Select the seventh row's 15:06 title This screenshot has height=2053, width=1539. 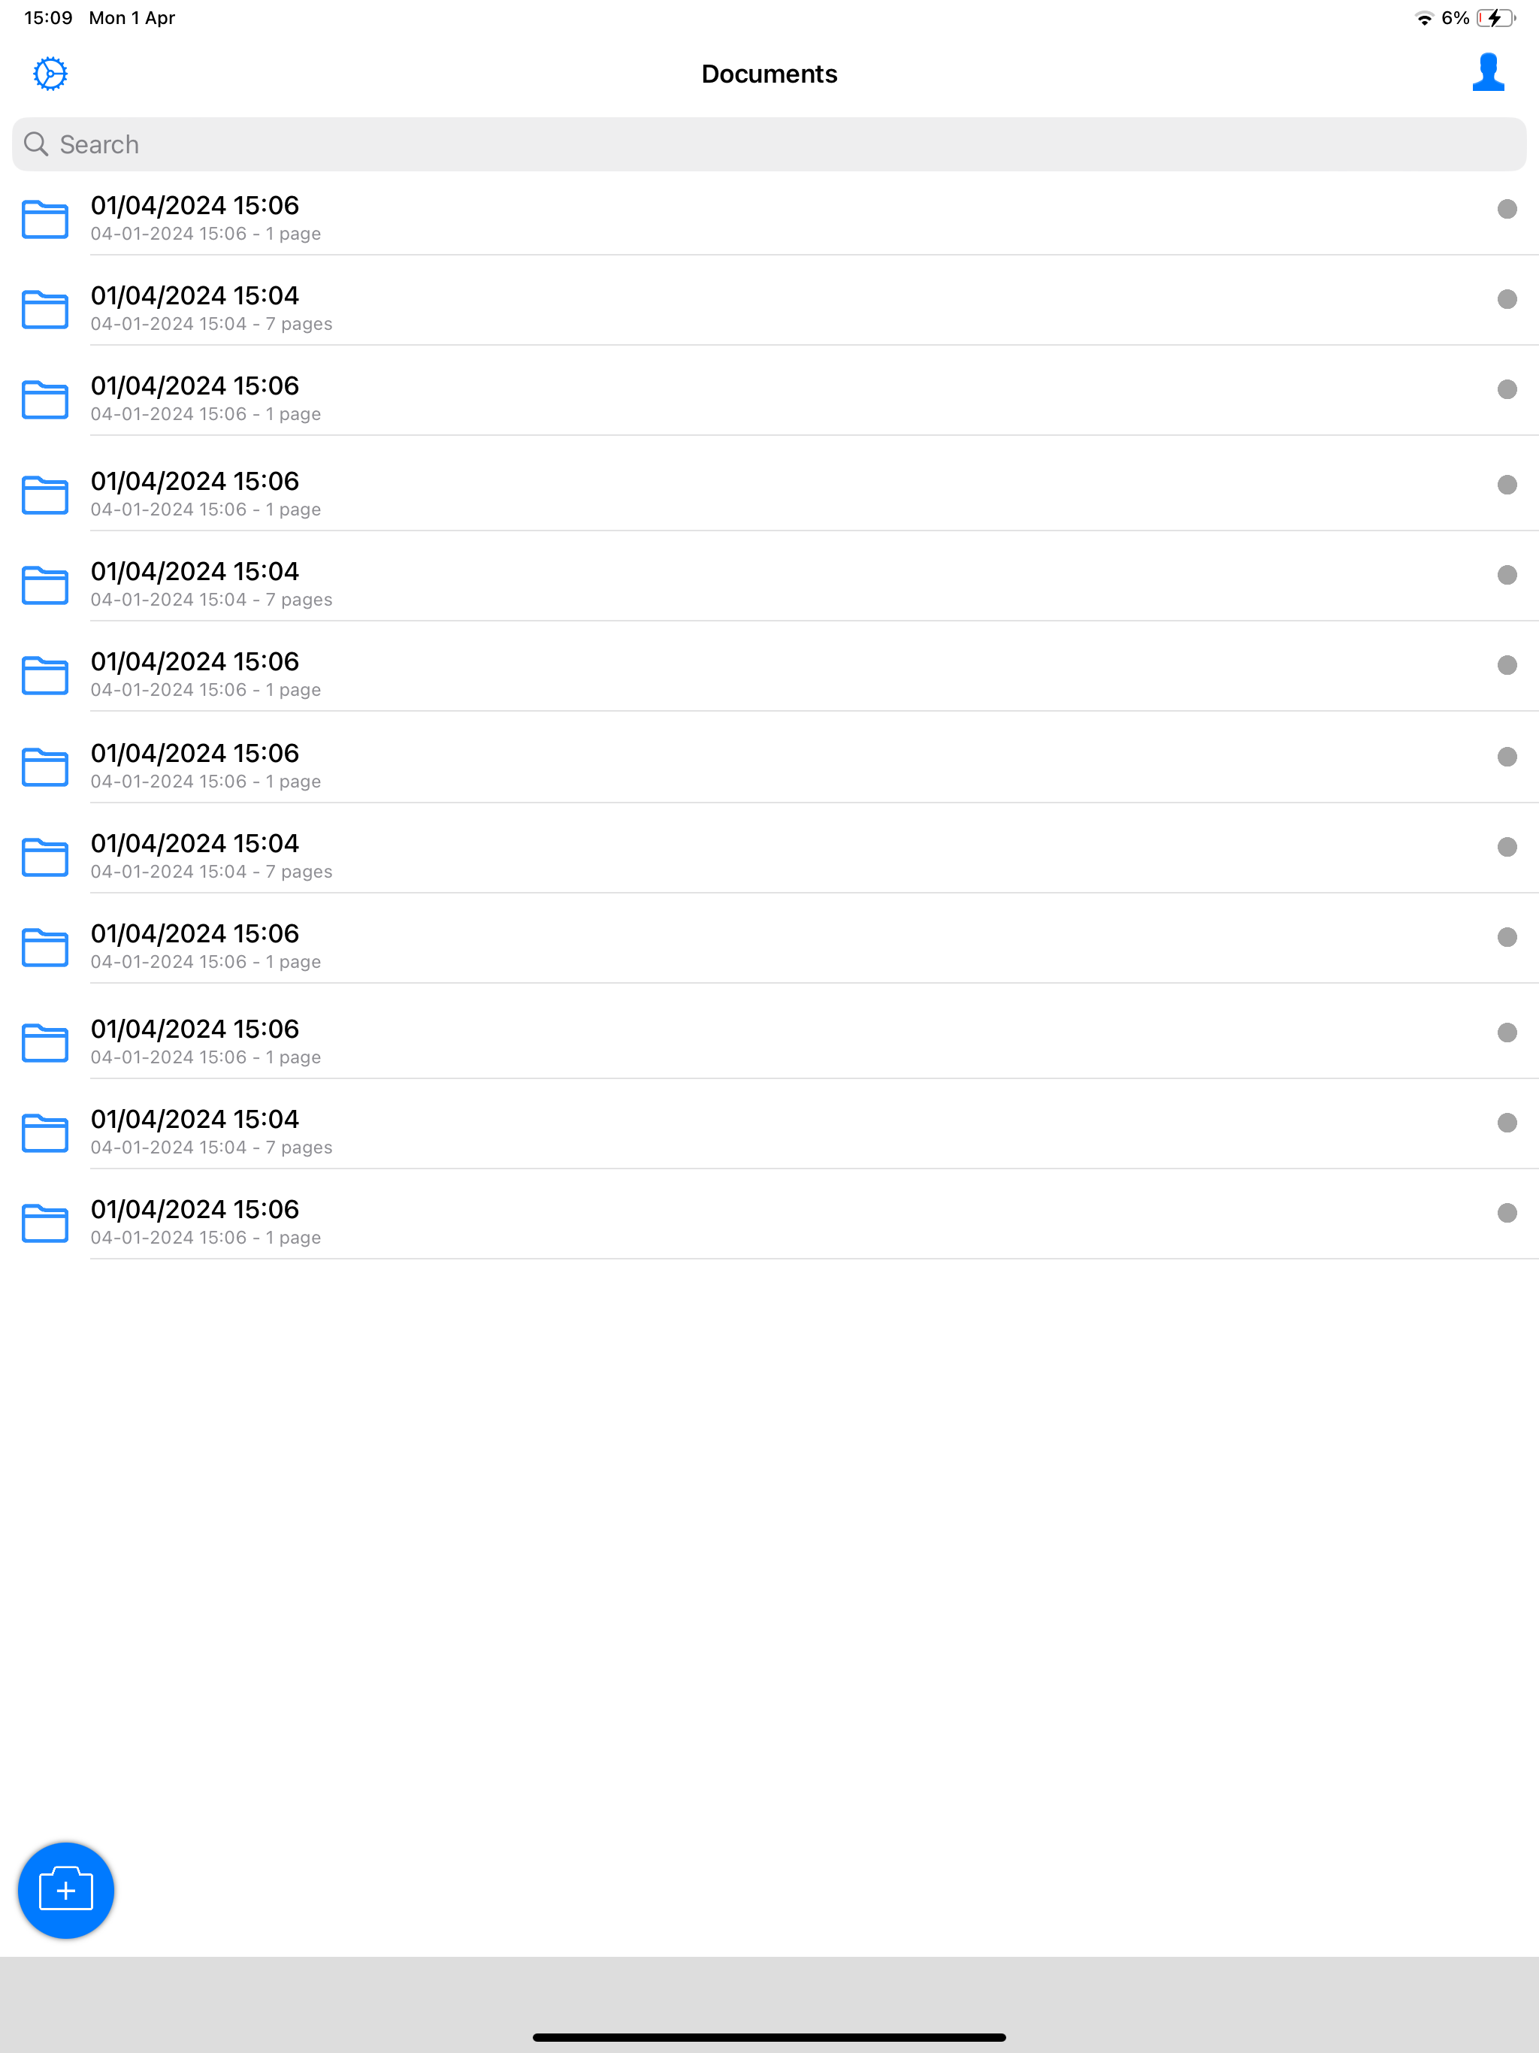coord(195,753)
